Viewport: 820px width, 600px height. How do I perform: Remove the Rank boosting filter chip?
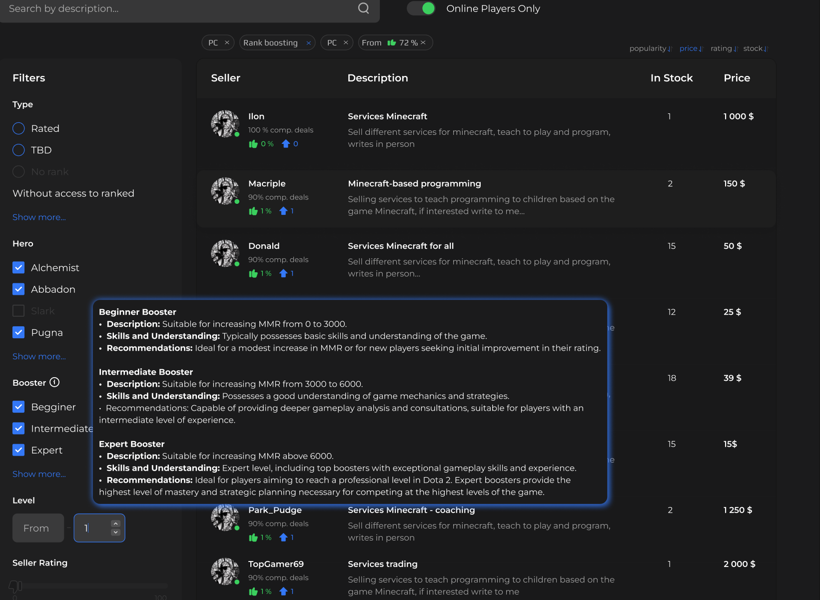point(309,43)
